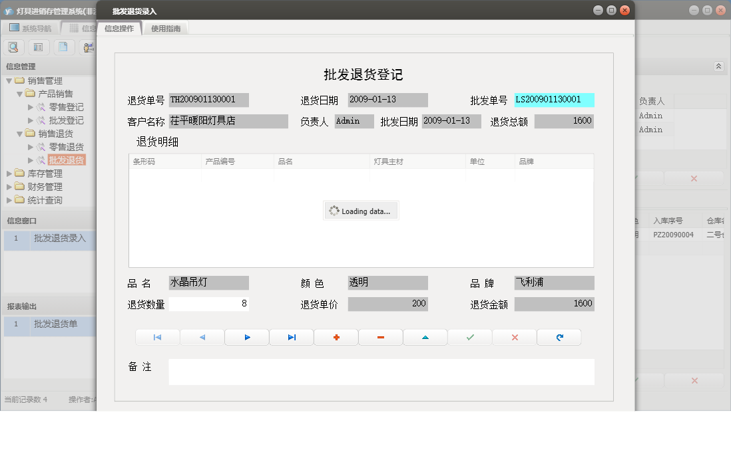Select the 信息操作 tab

coord(121,29)
